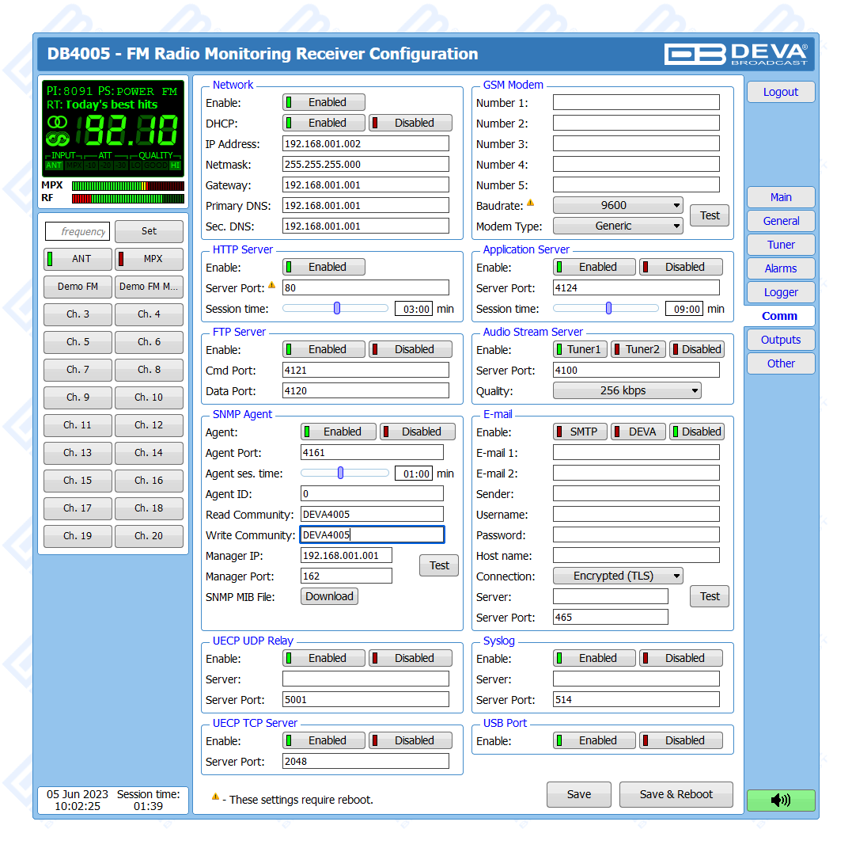The image size is (852, 852).
Task: Open the E-mail Connection type dropdown
Action: [x=617, y=576]
